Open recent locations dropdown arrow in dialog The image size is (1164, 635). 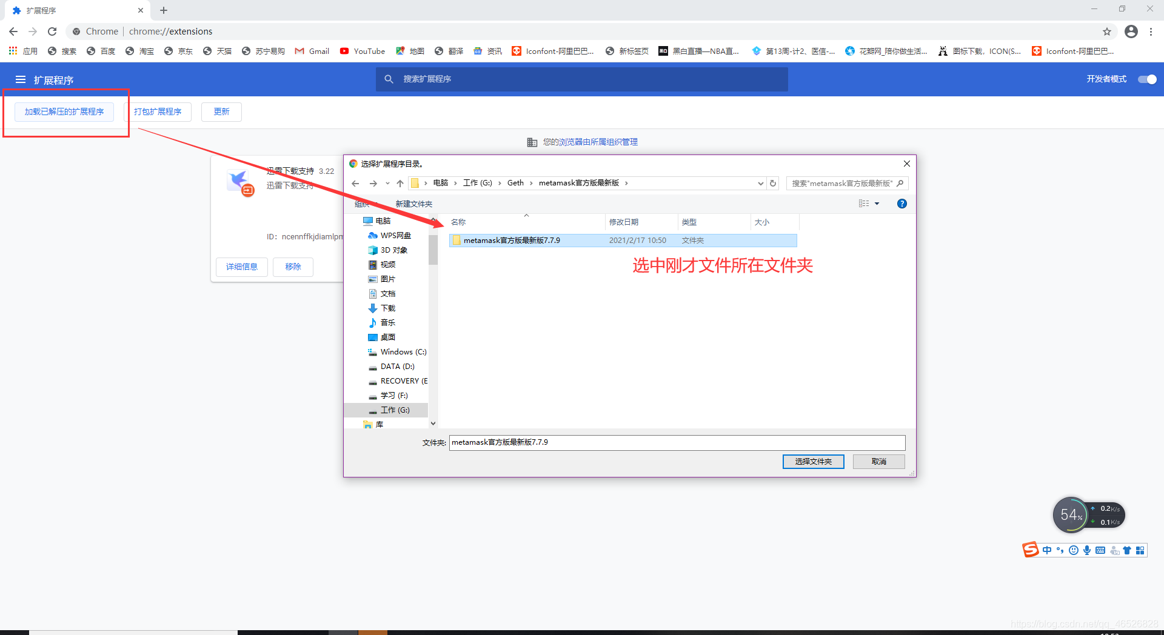coord(387,183)
